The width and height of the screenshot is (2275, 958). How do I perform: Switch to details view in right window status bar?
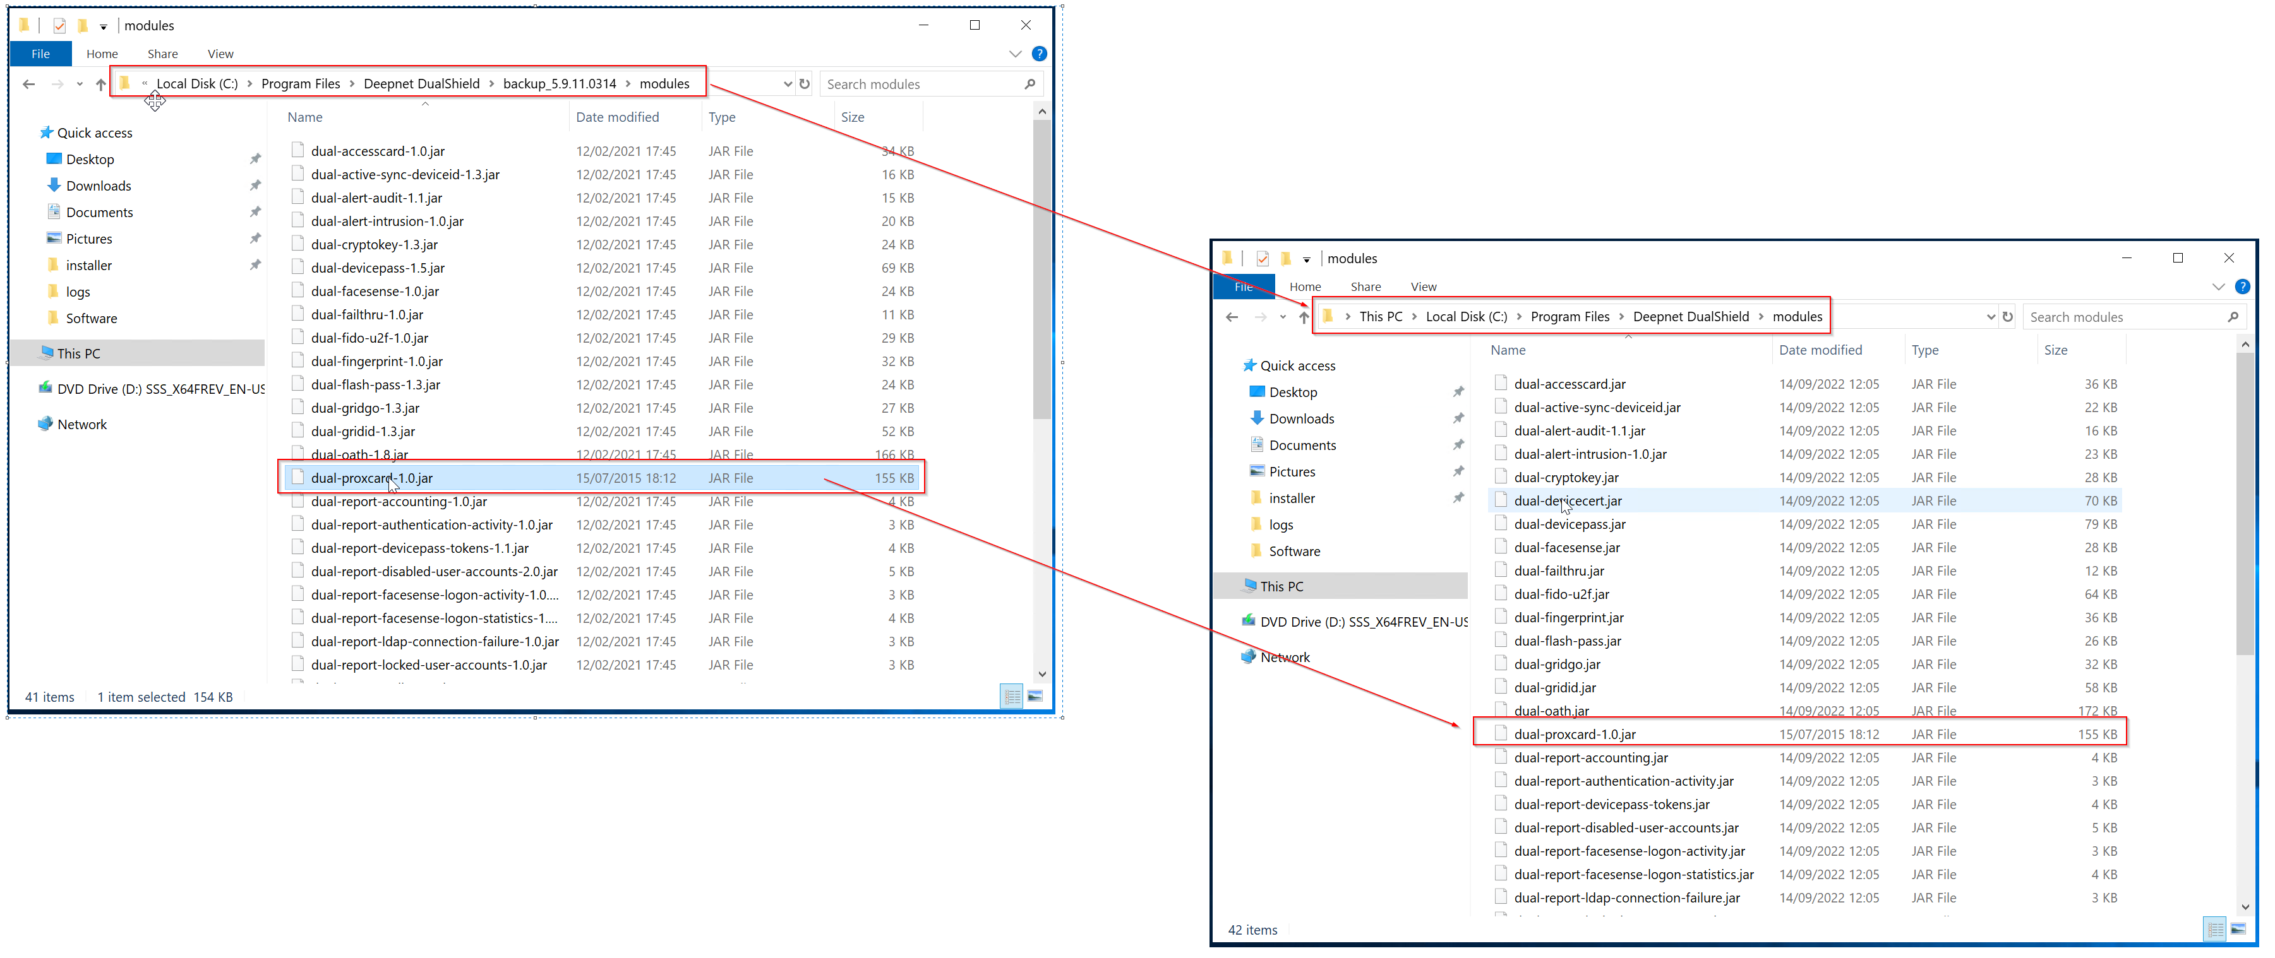(2215, 929)
